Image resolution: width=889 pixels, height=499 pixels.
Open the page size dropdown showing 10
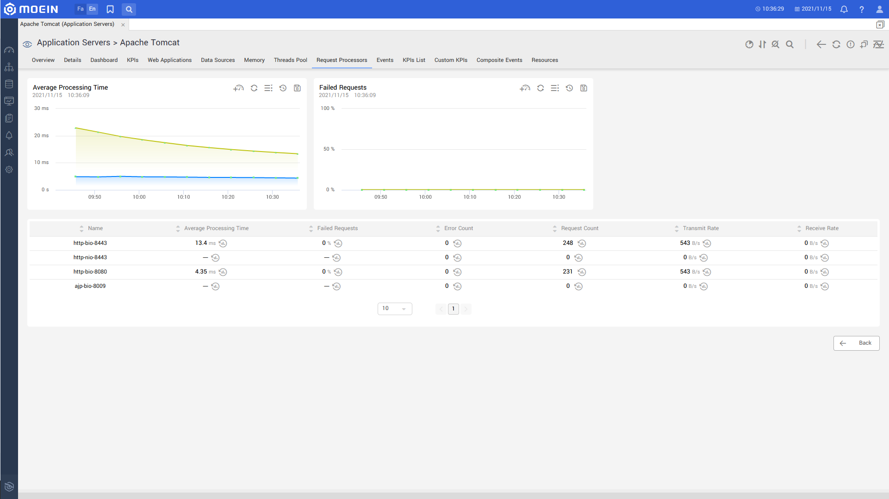pos(395,309)
